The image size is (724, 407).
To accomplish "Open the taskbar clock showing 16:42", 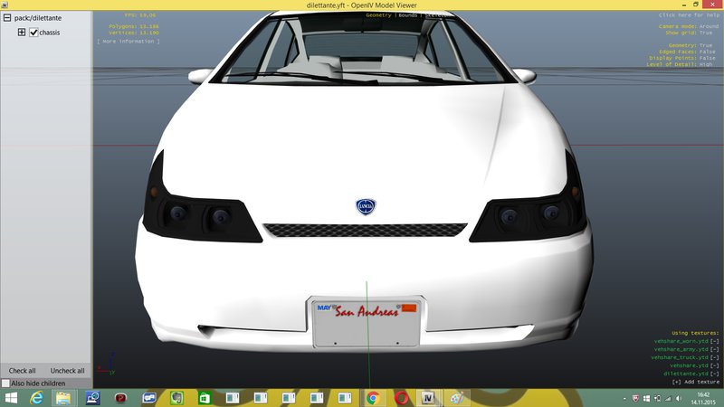I will 703,399.
